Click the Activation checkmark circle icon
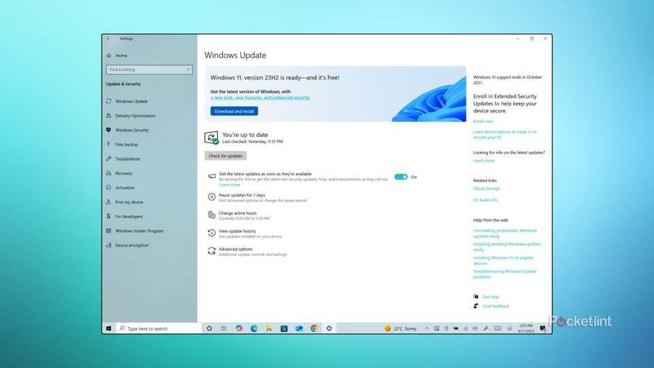The width and height of the screenshot is (654, 368). [x=109, y=187]
